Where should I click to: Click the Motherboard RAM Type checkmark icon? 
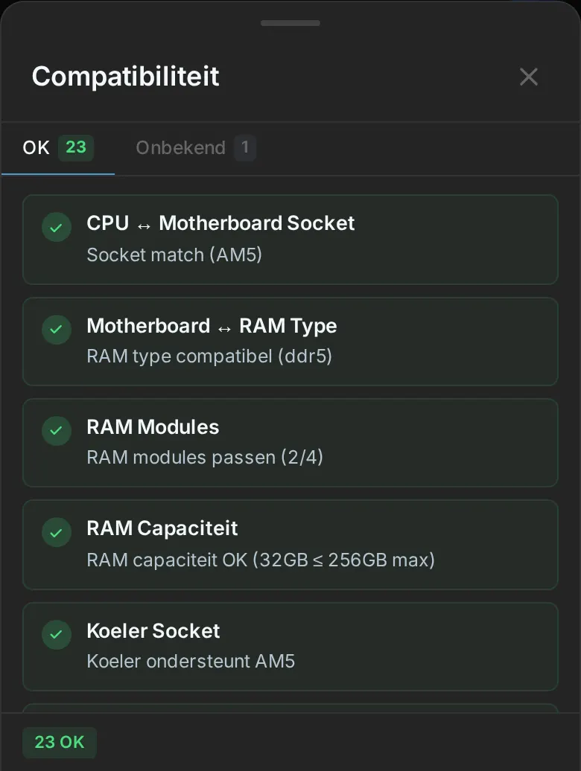coord(57,330)
